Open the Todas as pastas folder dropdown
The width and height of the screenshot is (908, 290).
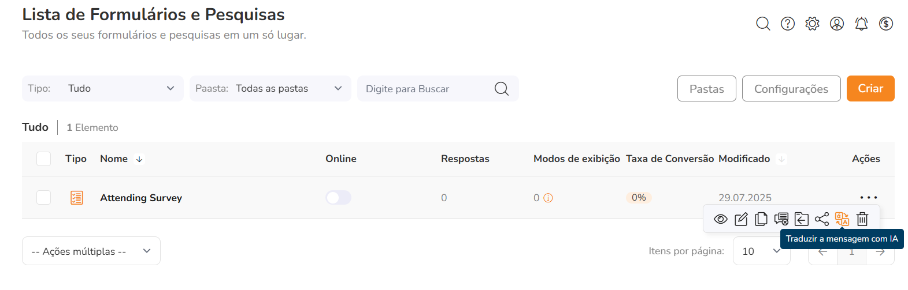coord(270,88)
